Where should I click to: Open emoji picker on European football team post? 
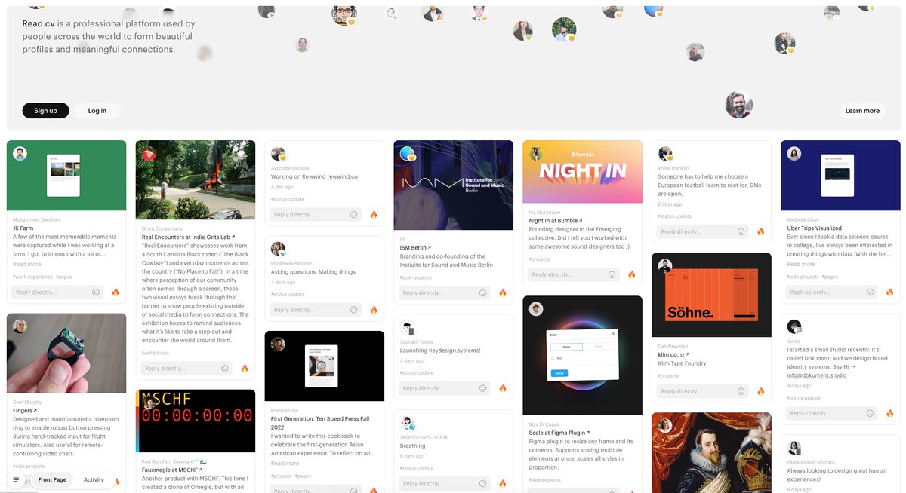coord(741,231)
